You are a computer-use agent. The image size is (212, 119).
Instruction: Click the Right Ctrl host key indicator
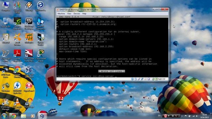160,79
